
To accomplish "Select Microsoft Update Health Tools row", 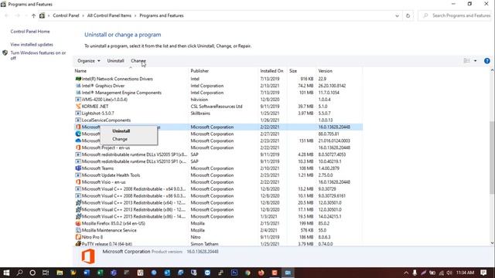I will pyautogui.click(x=218, y=175).
